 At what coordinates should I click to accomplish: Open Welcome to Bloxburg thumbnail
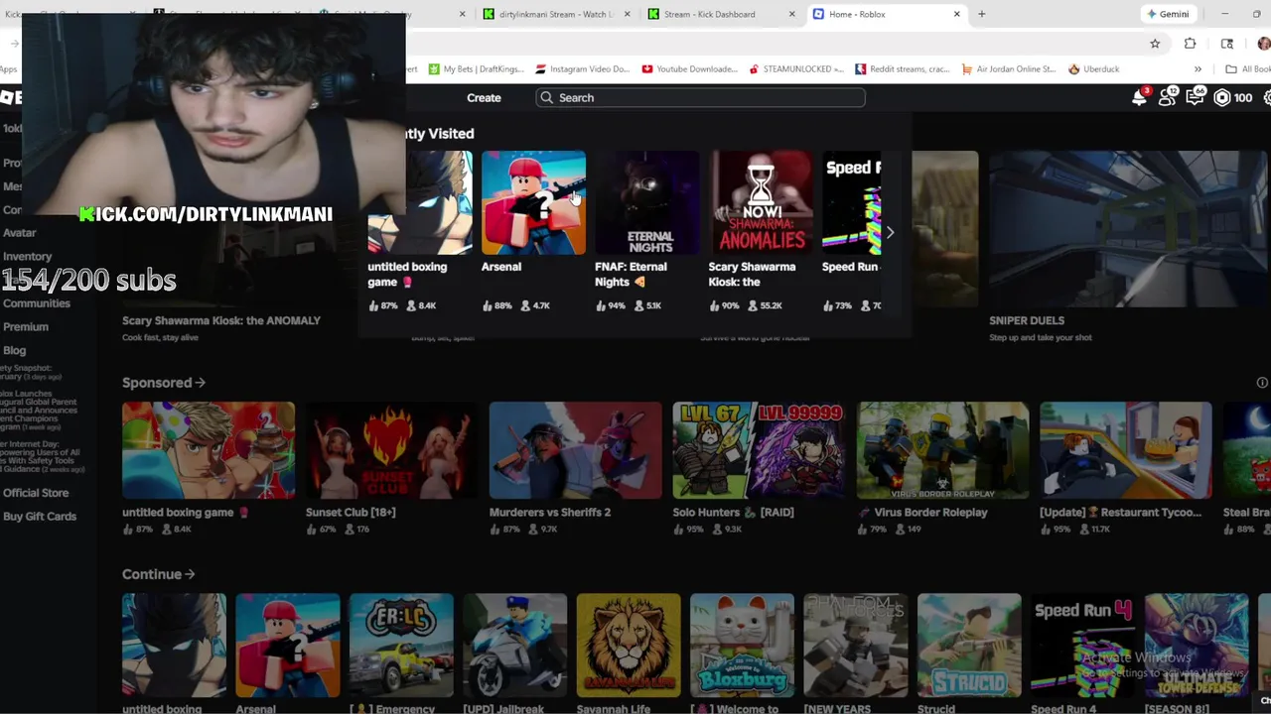point(742,646)
